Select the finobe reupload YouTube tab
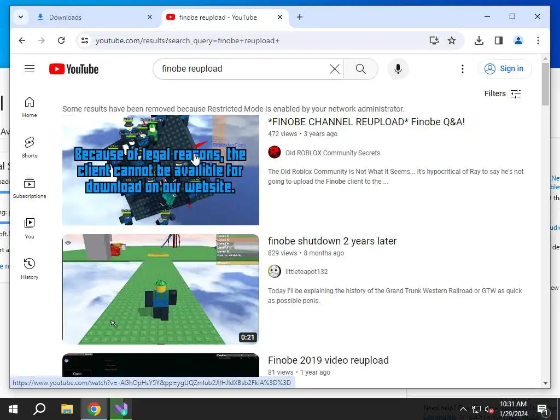Viewport: 560px width, 420px height. click(x=225, y=17)
